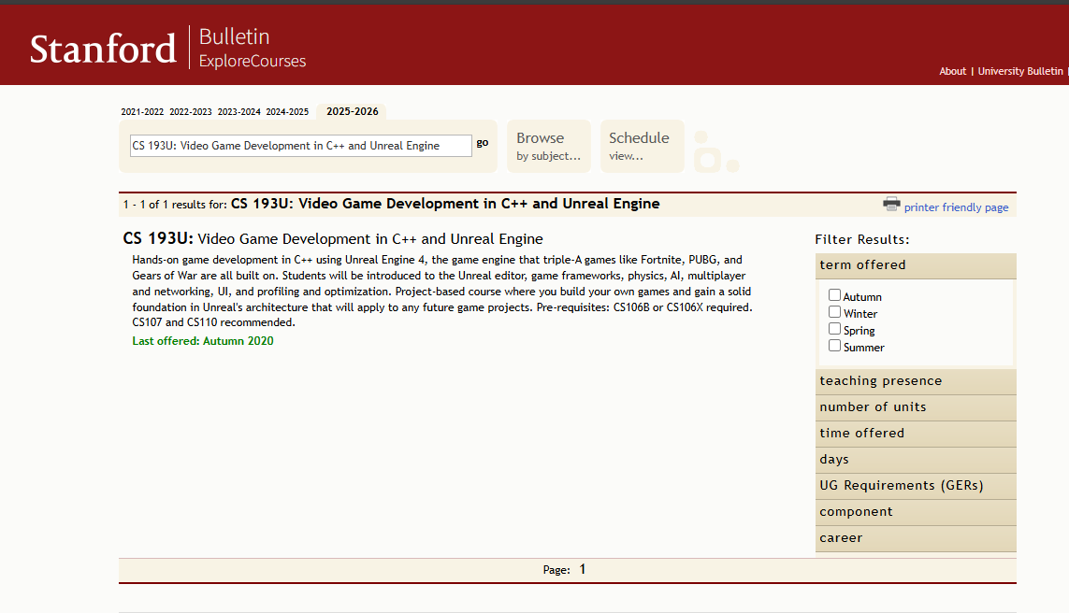Check the Summer term checkbox
This screenshot has width=1069, height=613.
[834, 346]
